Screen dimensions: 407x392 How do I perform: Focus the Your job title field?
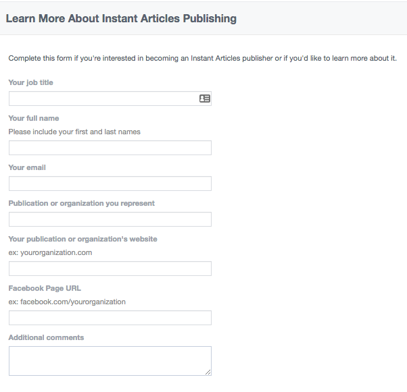110,99
